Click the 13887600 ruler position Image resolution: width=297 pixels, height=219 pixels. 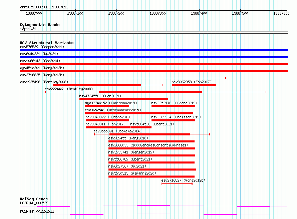(x=281, y=13)
